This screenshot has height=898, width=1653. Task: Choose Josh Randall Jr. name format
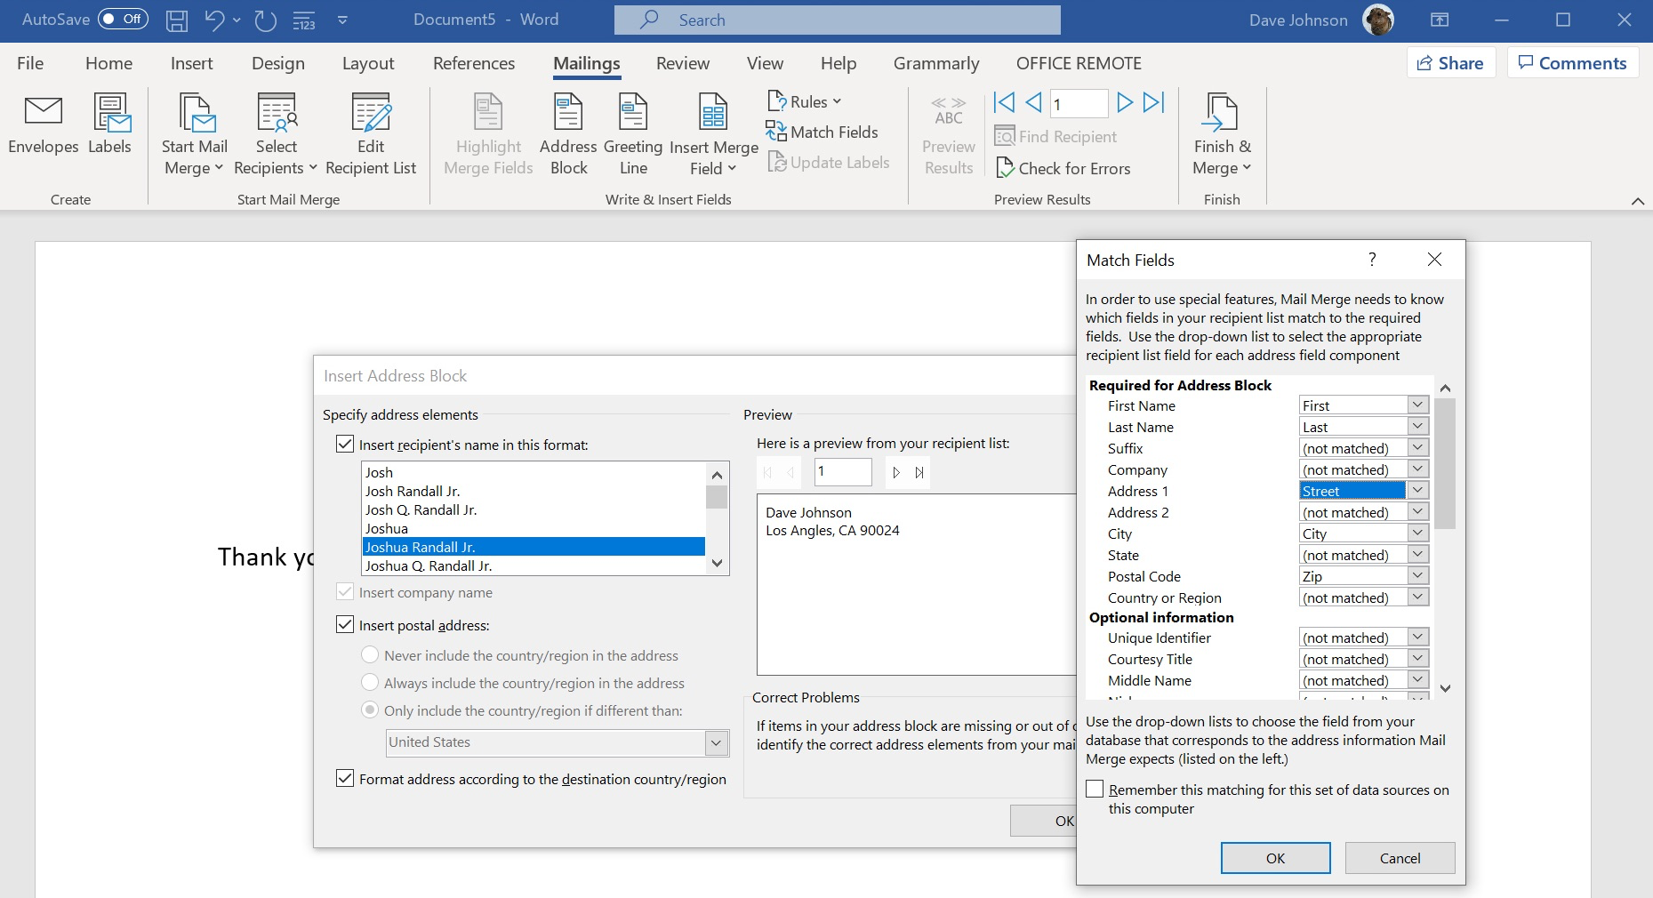(x=534, y=491)
